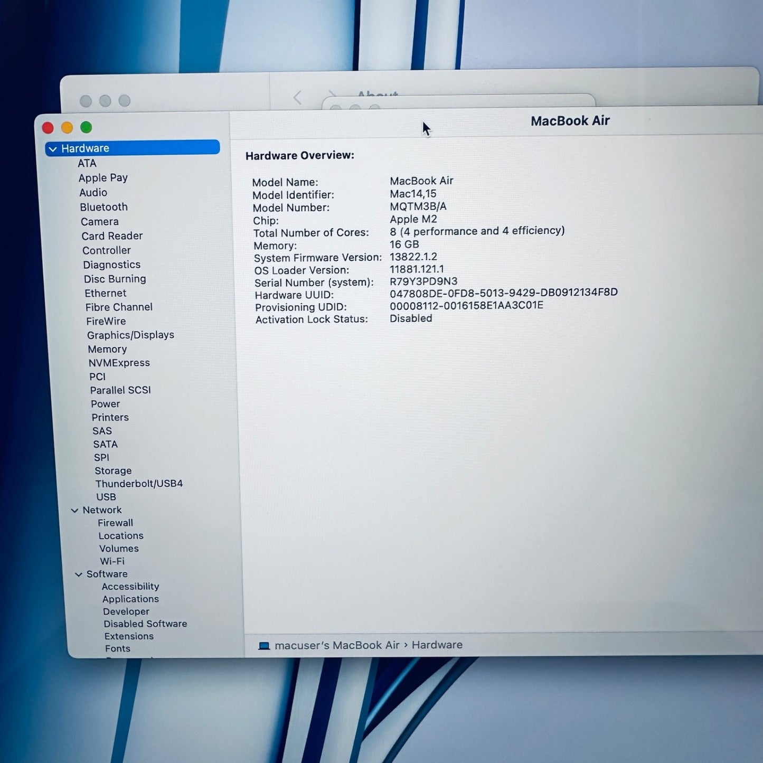Screen dimensions: 763x763
Task: Select Bluetooth in the sidebar
Action: [x=103, y=207]
